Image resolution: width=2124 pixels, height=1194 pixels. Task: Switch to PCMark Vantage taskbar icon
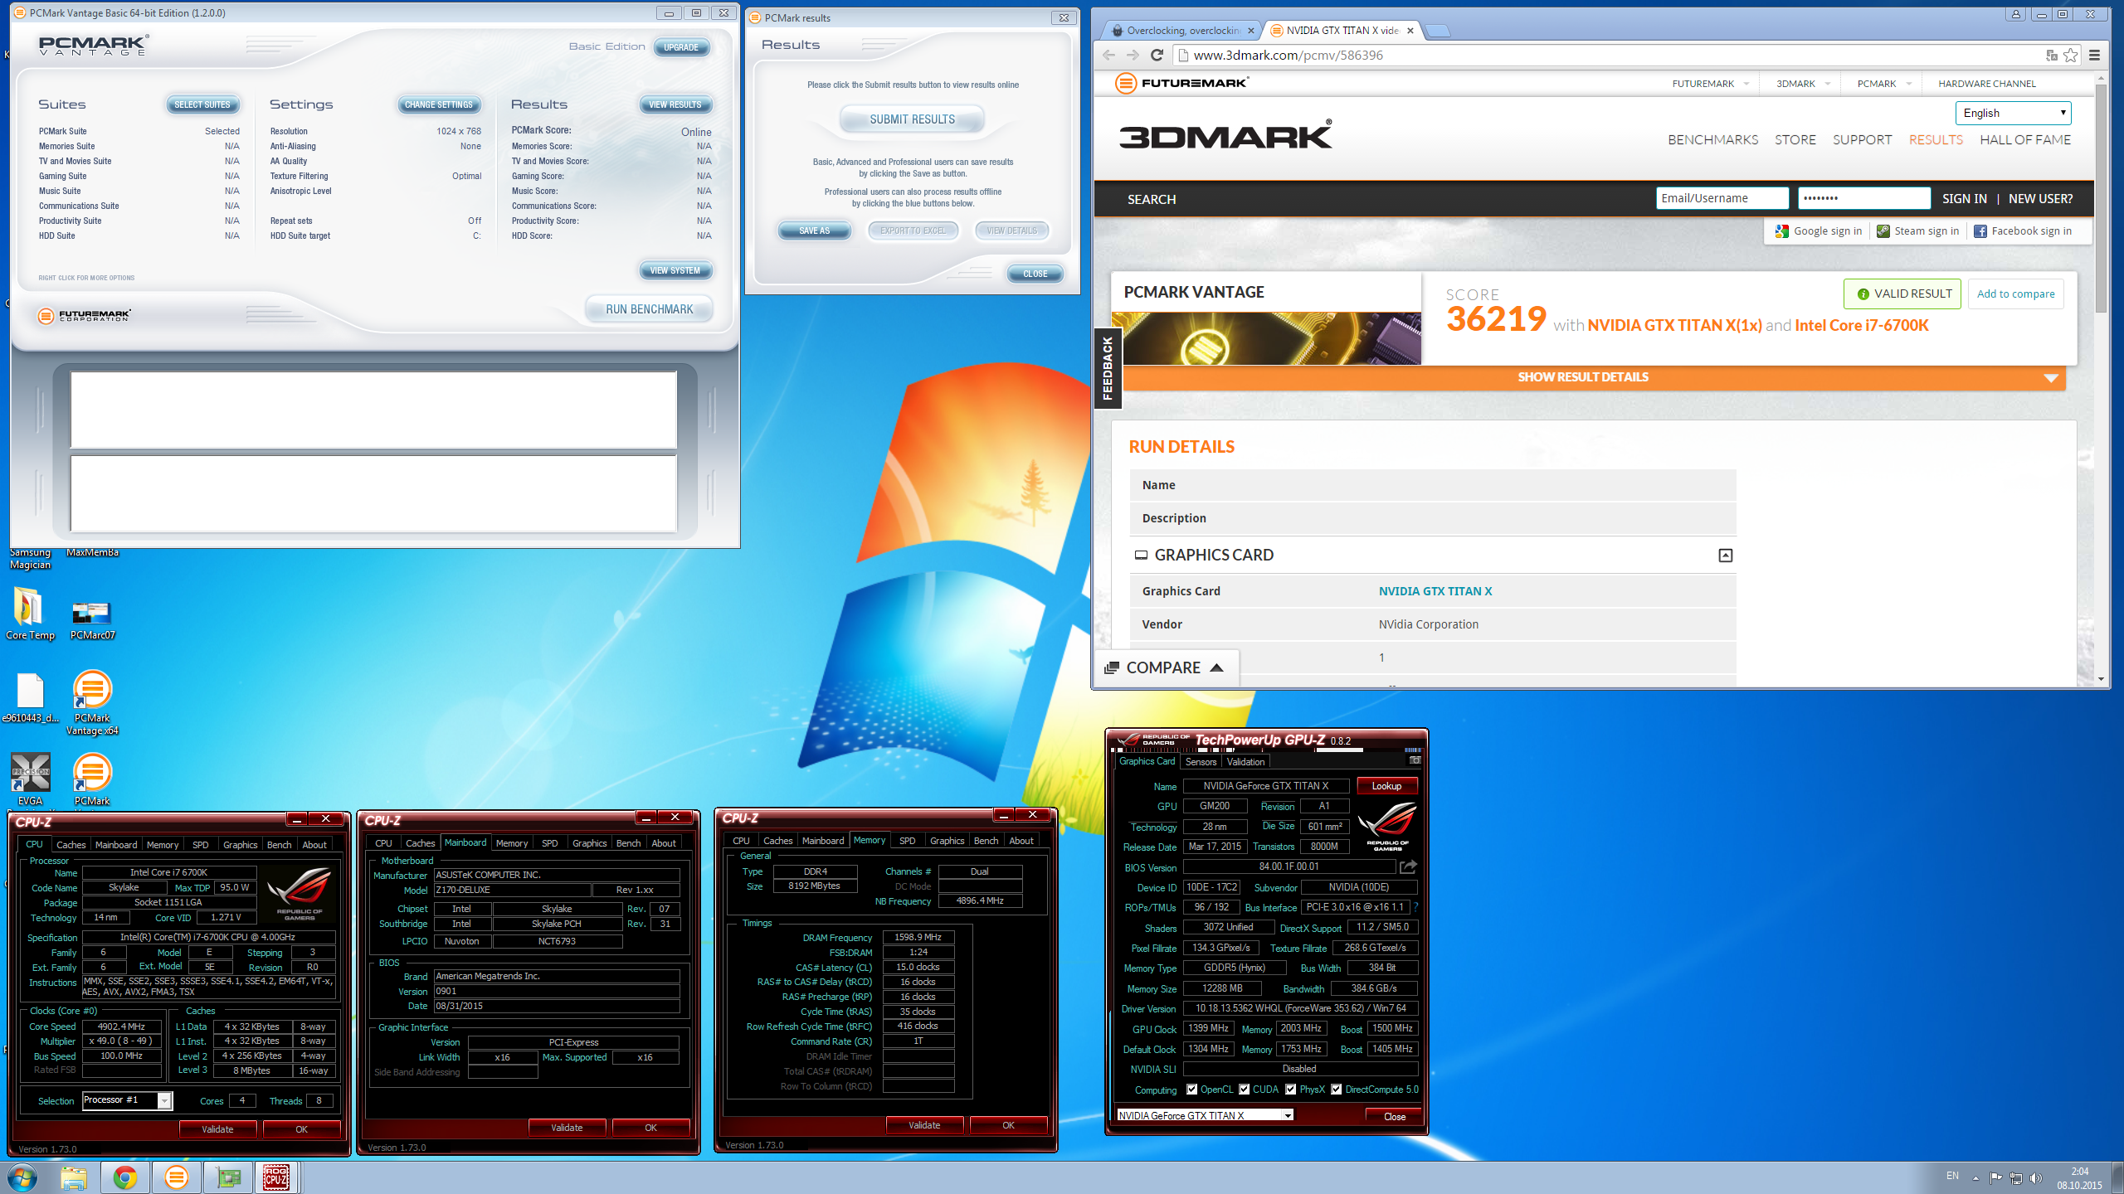click(176, 1177)
